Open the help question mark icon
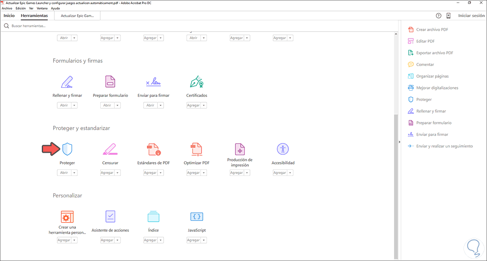 pyautogui.click(x=438, y=15)
